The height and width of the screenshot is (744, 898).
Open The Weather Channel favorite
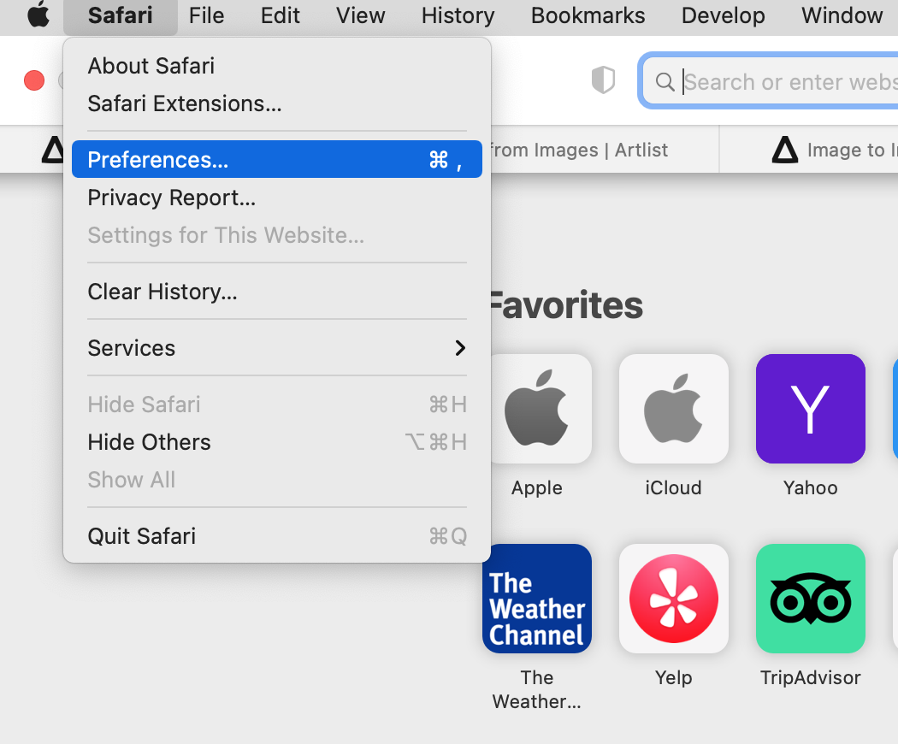coord(536,598)
